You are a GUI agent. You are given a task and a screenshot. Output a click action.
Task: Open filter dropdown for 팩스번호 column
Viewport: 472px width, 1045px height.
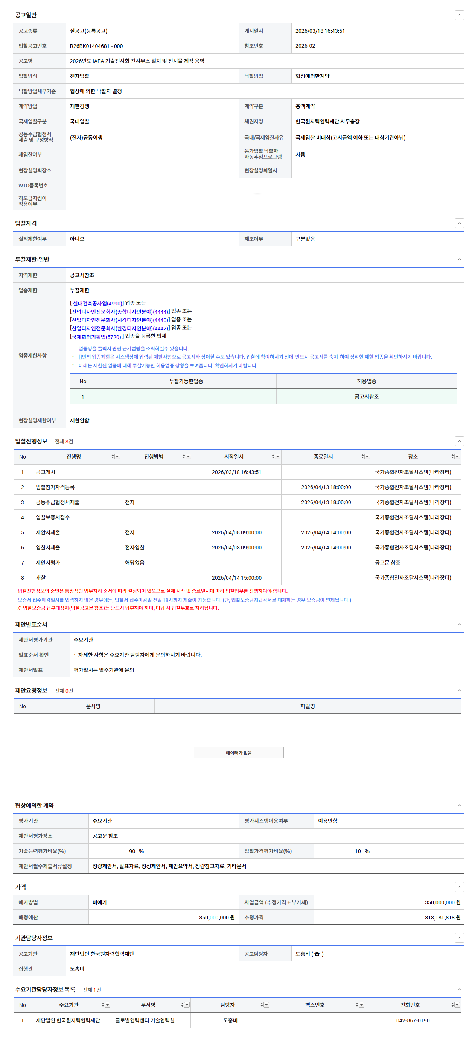click(x=361, y=1004)
